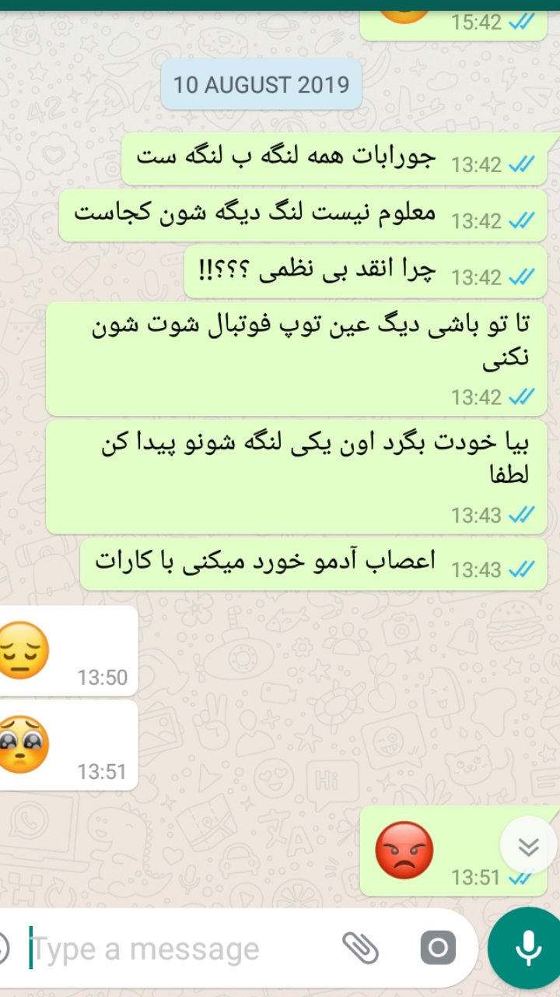Tap the read ticks on the چرا انقد message
560x997 pixels.
(521, 277)
